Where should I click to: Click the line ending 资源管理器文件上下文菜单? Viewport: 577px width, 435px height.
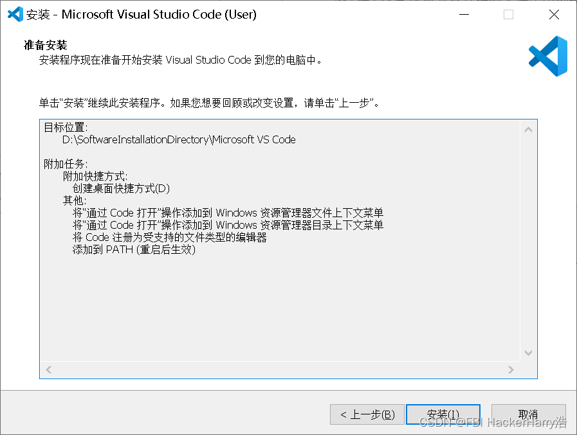pos(228,213)
